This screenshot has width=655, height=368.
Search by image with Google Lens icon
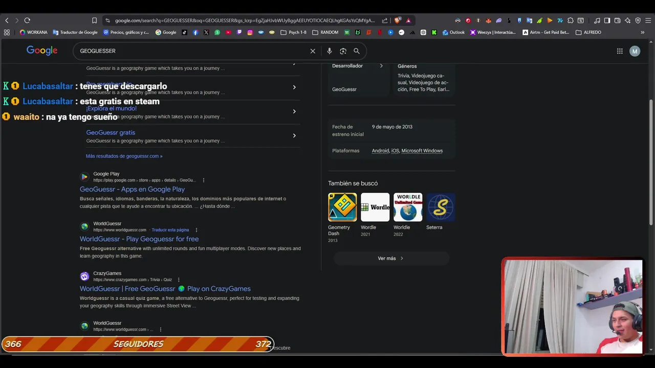343,51
